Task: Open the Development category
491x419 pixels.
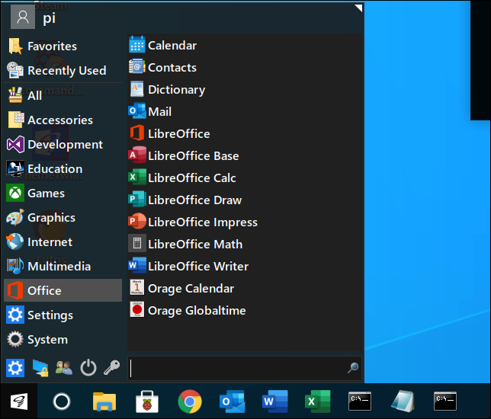Action: 65,144
